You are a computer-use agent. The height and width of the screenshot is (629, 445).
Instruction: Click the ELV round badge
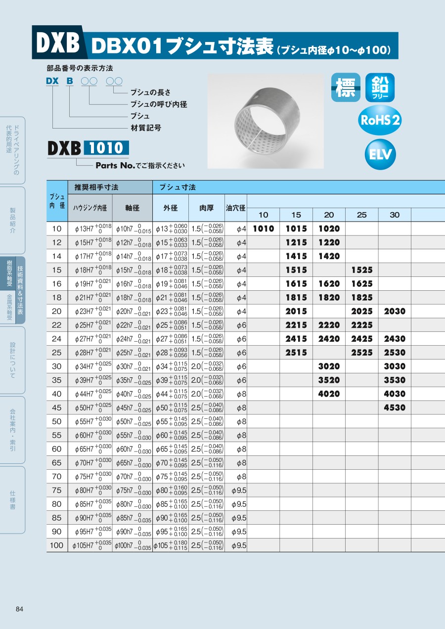pyautogui.click(x=380, y=155)
